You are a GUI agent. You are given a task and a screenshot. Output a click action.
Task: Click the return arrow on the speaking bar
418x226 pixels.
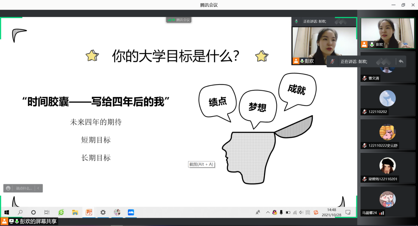(401, 62)
